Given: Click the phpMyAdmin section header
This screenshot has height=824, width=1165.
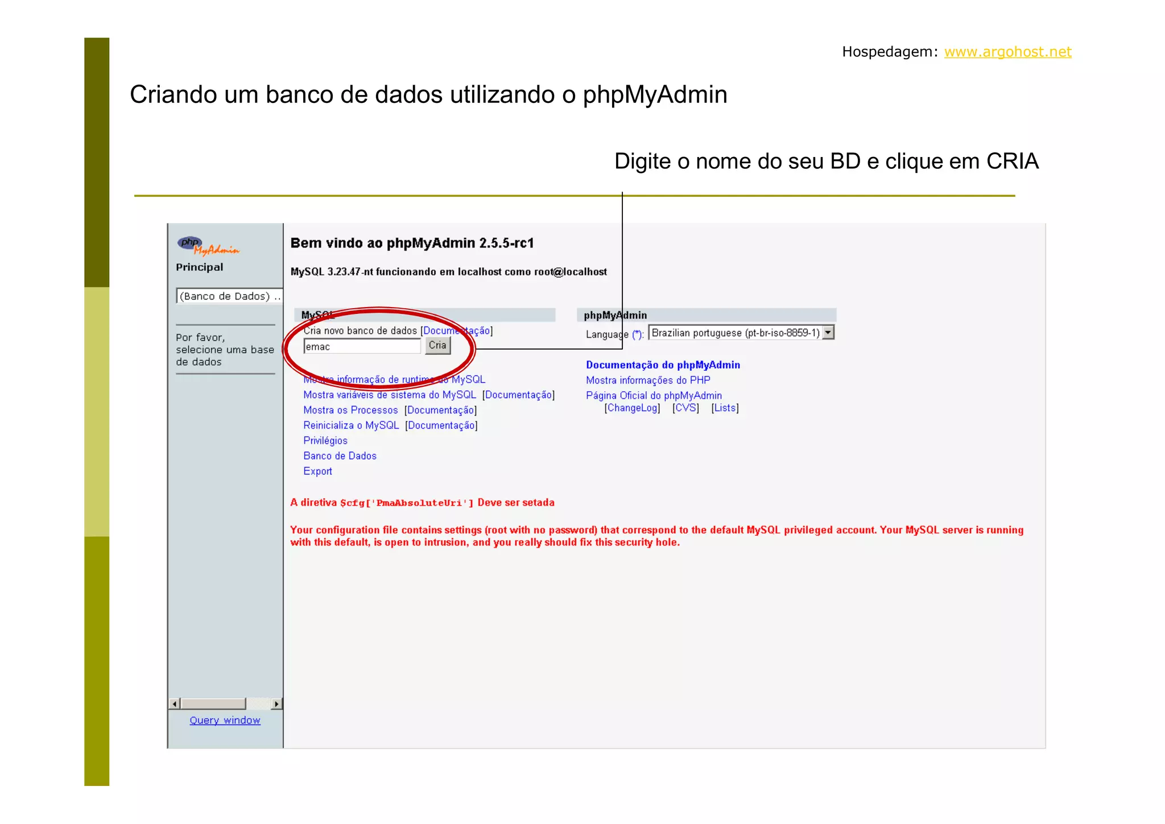Looking at the screenshot, I should (x=707, y=315).
